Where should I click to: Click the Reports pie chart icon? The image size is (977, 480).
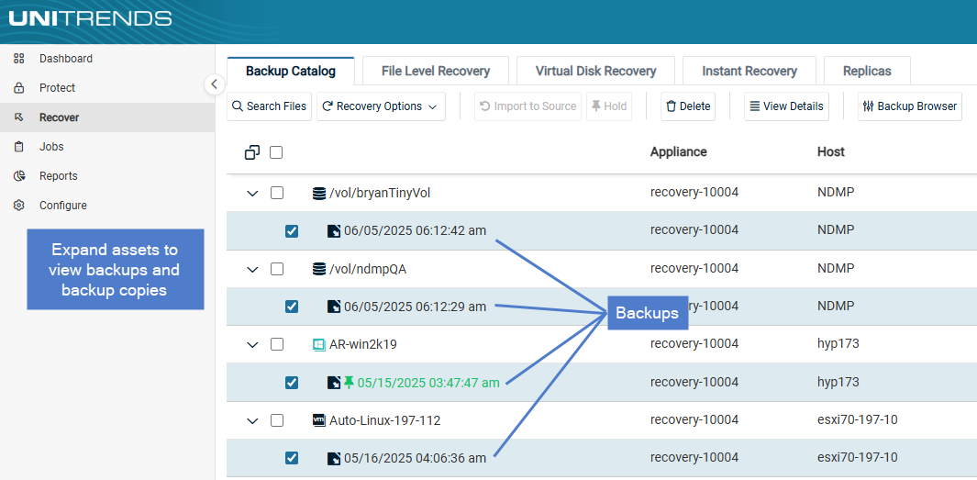coord(18,176)
